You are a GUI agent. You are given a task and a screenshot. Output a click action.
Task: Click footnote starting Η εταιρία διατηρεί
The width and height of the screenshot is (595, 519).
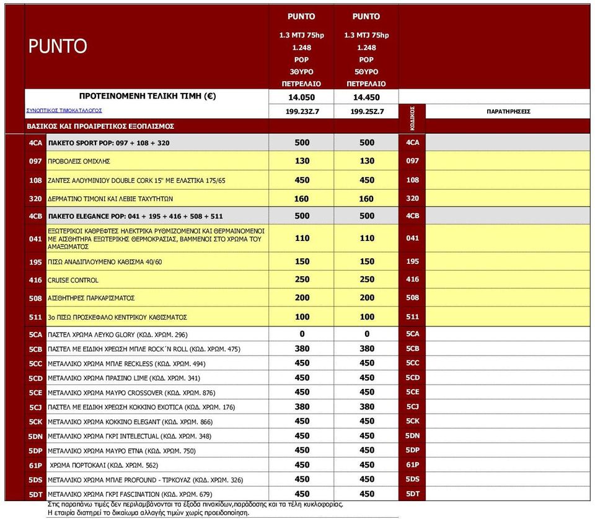tap(148, 513)
